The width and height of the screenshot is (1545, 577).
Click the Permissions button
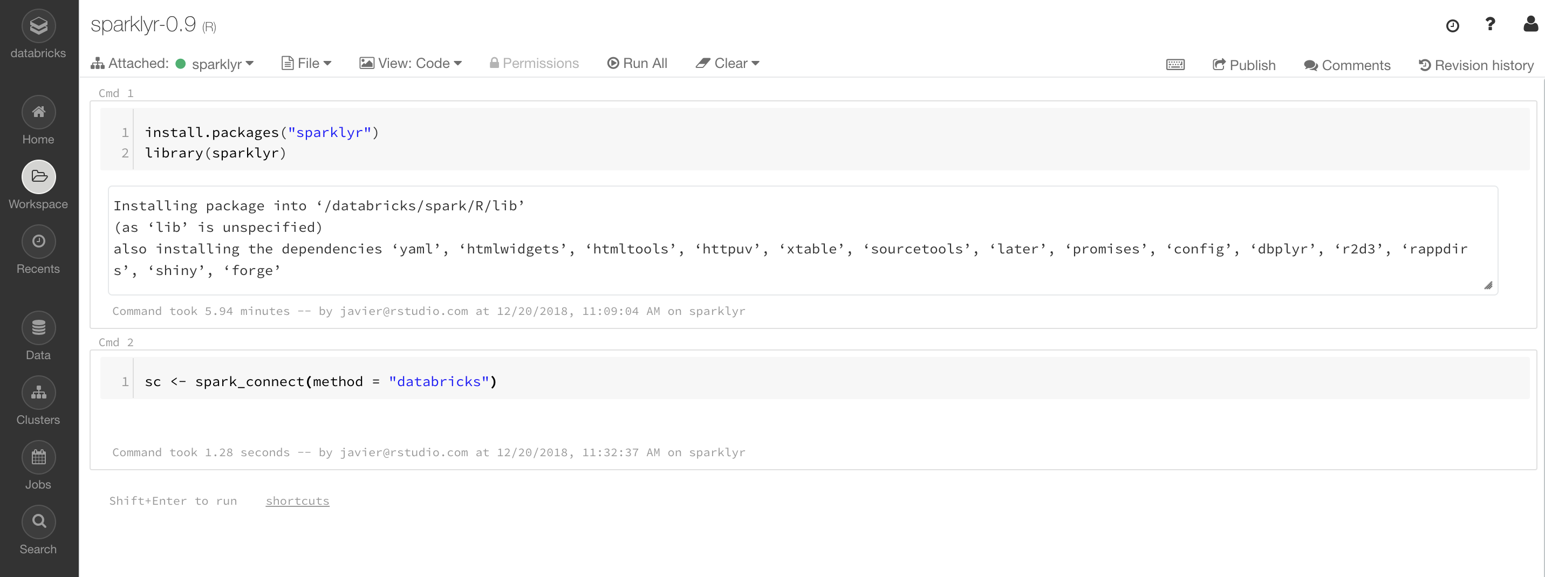(534, 64)
